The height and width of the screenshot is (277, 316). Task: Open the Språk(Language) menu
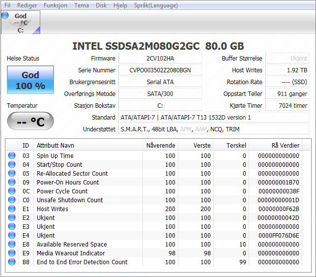pos(156,5)
